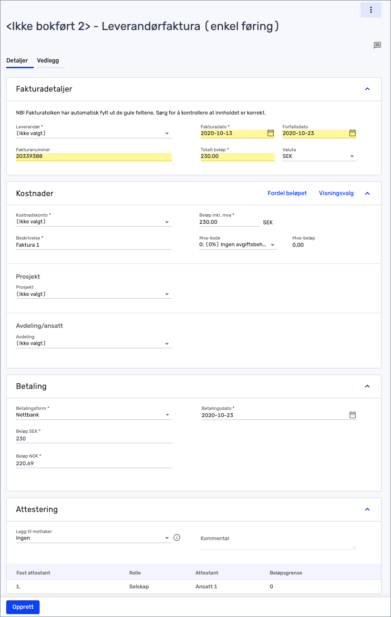Open the three-dot more options menu
The image size is (391, 617).
click(370, 10)
